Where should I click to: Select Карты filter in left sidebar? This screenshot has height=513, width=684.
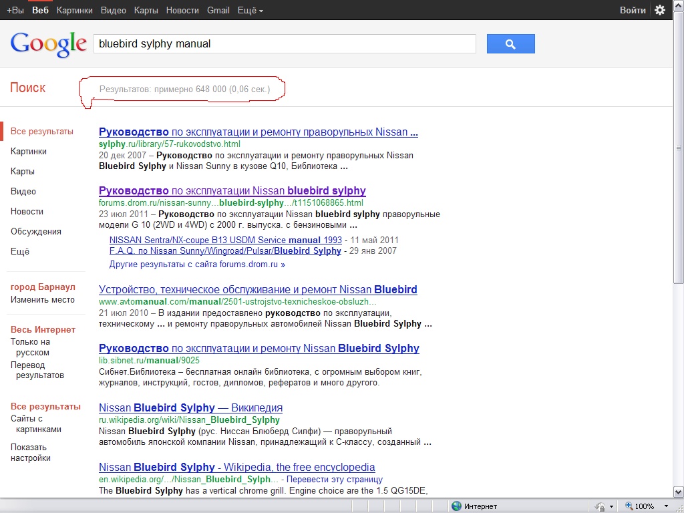(x=23, y=172)
